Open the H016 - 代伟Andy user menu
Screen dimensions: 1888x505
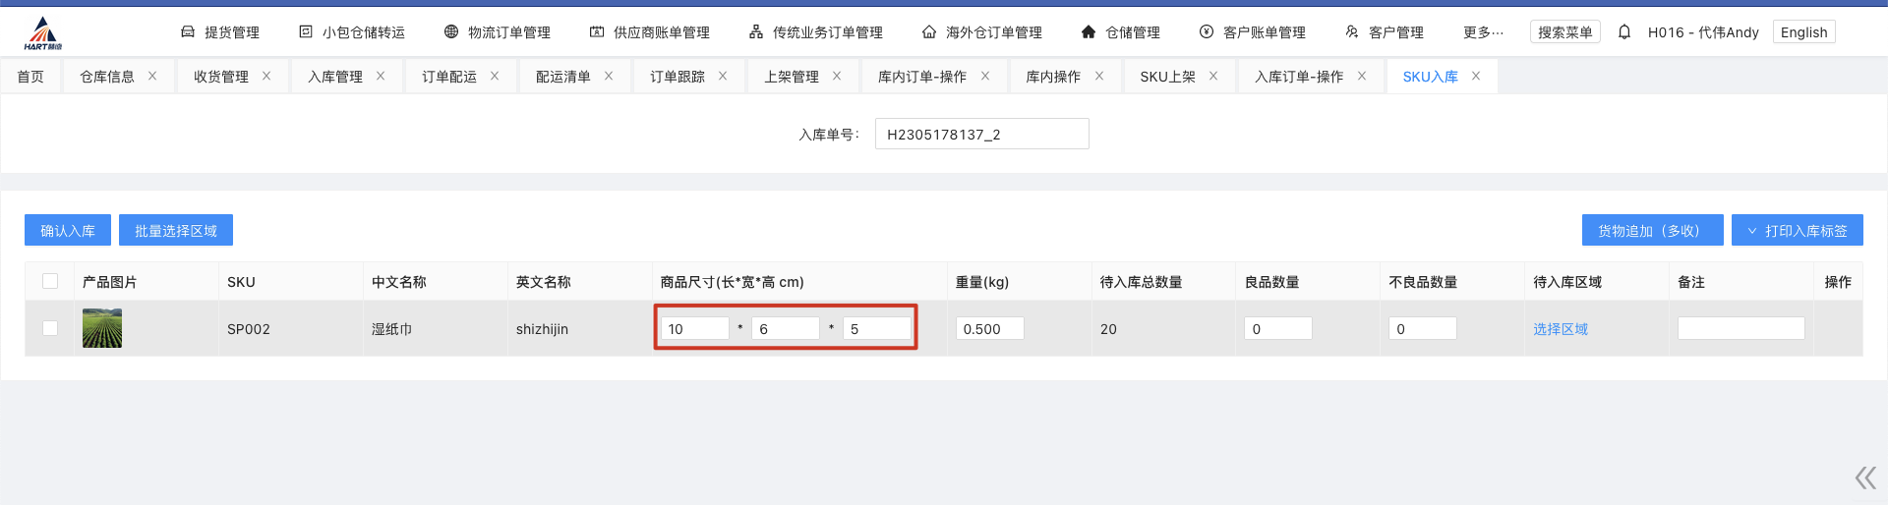click(x=1703, y=32)
